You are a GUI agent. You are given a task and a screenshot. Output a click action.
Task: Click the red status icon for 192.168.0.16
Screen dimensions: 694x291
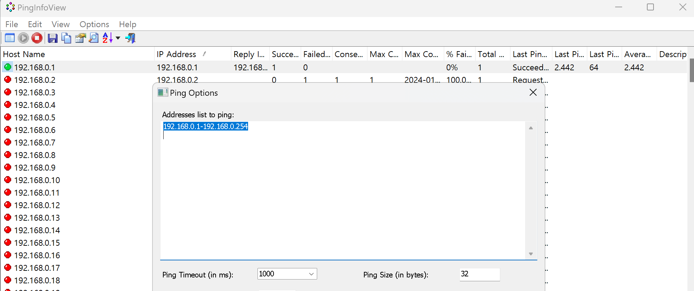click(8, 255)
